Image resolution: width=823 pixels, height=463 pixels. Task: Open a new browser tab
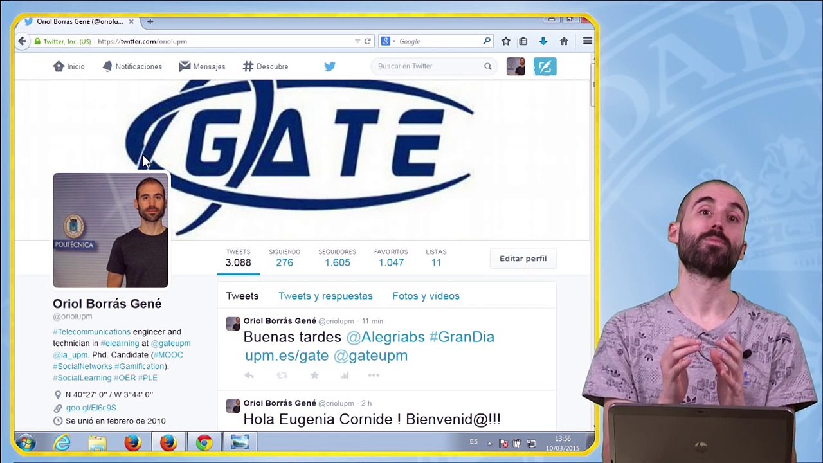point(150,21)
